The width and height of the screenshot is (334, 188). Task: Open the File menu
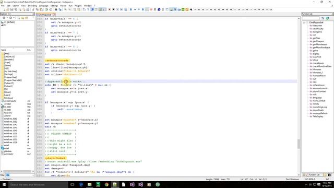coord(3,6)
